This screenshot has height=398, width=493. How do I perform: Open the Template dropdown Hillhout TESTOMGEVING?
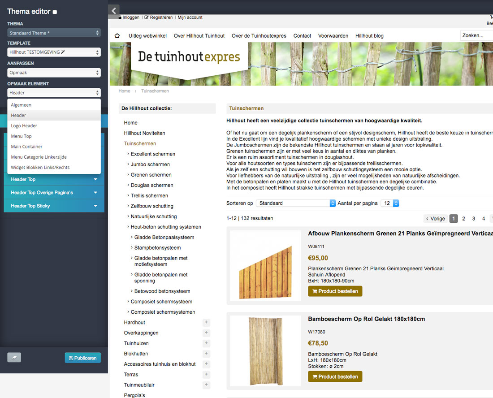click(x=54, y=52)
